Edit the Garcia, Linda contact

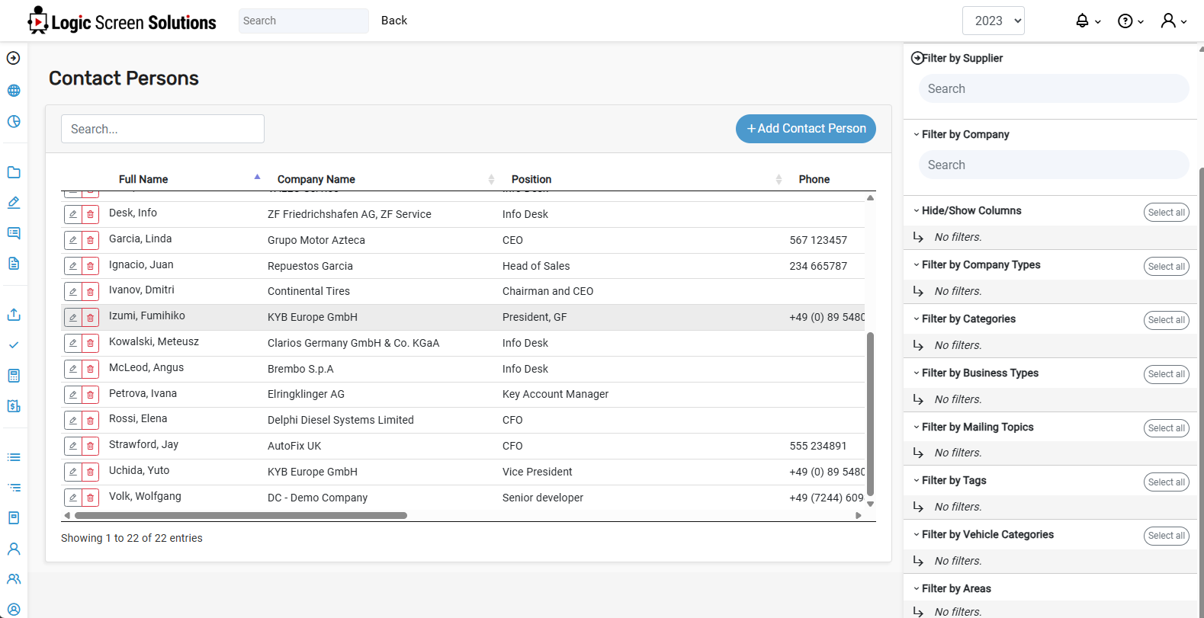pyautogui.click(x=73, y=240)
